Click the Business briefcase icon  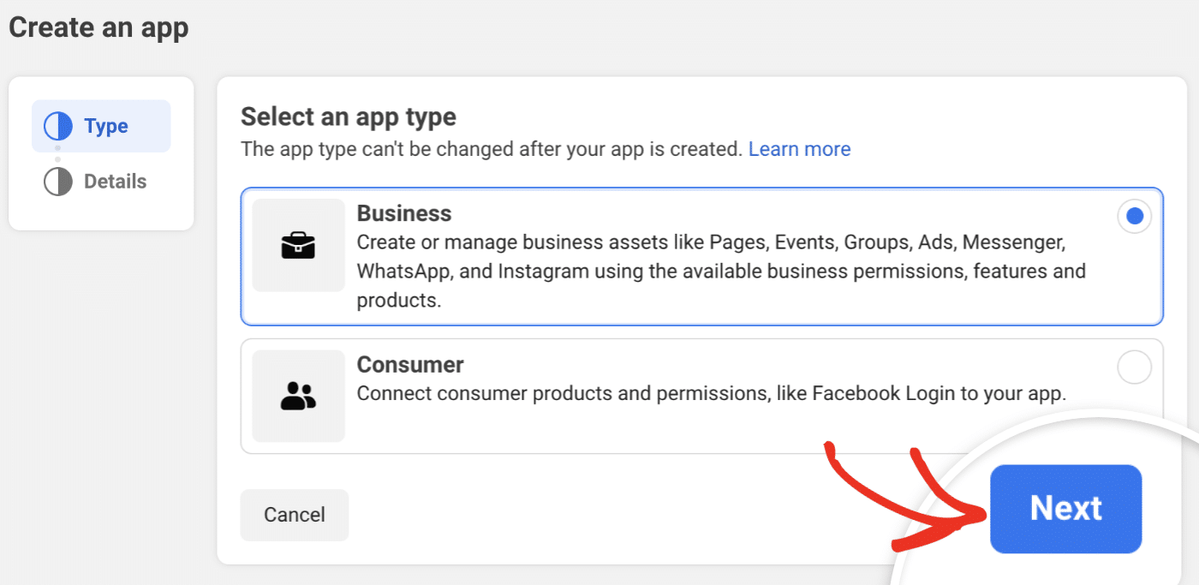coord(298,248)
